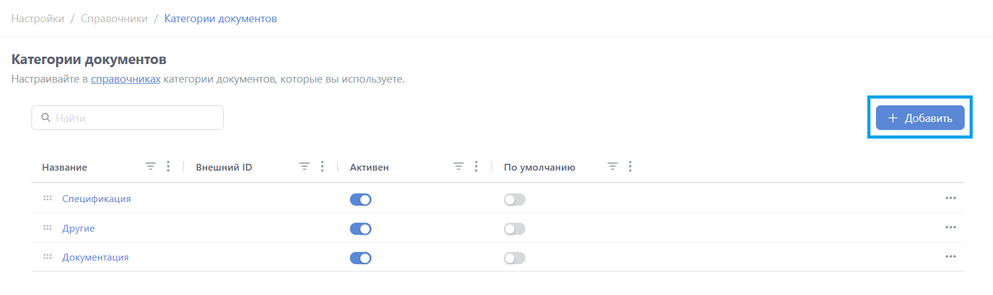Follow the справочниках link in description
The height and width of the screenshot is (295, 993).
pyautogui.click(x=126, y=79)
